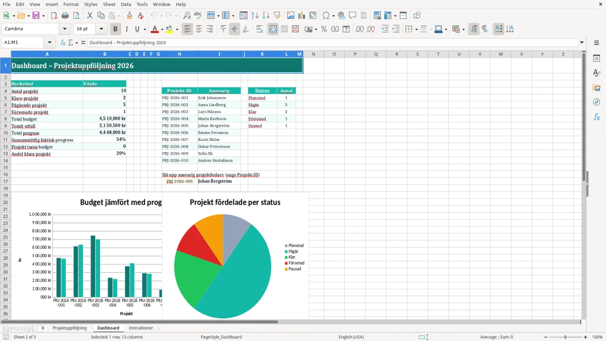This screenshot has width=606, height=341.
Task: Format cell as percent
Action: click(324, 29)
